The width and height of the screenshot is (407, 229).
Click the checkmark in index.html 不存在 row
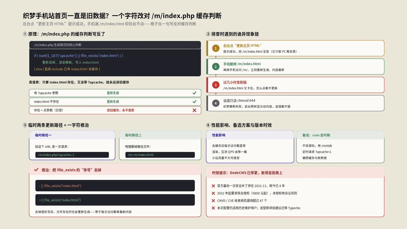pos(194,102)
